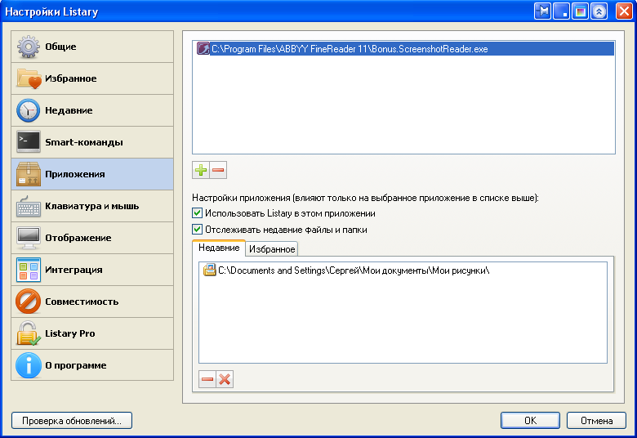The height and width of the screenshot is (438, 637).
Task: Open the Избранное folder-heart icon
Action: pos(29,78)
